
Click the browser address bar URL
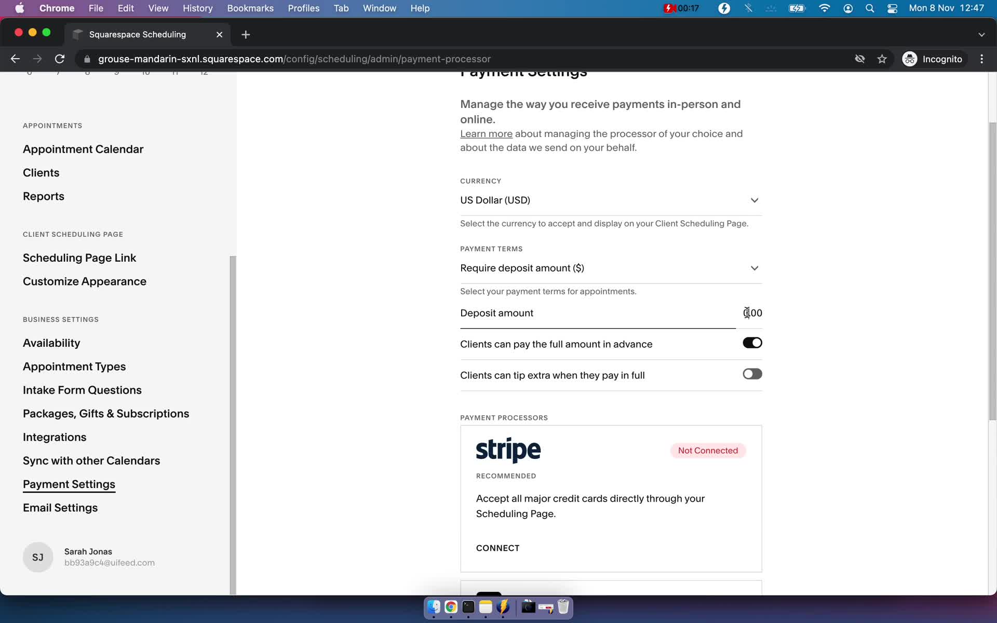point(294,59)
